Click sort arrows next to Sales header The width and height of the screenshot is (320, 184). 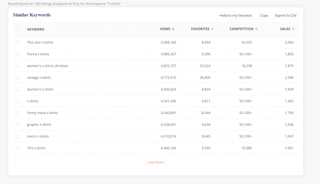coord(293,29)
